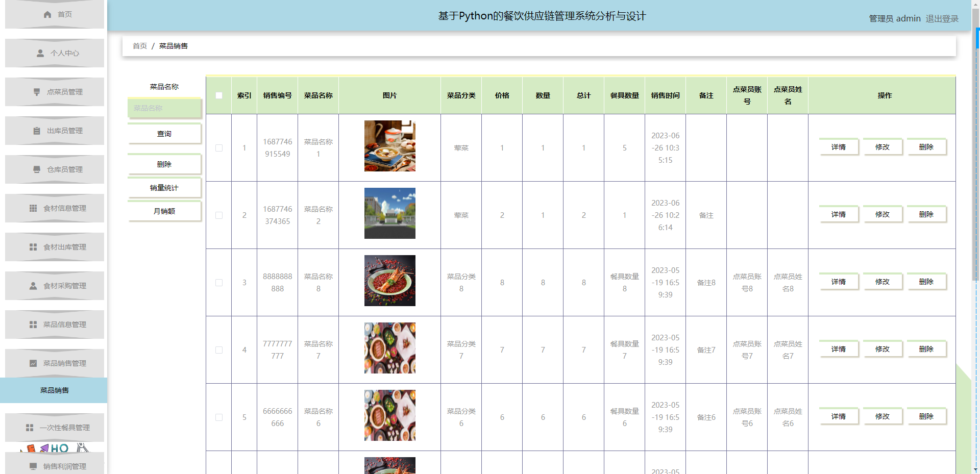Click the grid icon beside 食材信息管理
Screen dimensions: 980x474
[x=33, y=208]
